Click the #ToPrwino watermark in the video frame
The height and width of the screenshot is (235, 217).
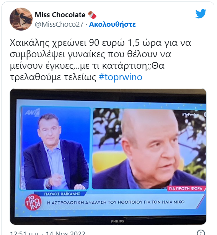click(x=191, y=115)
